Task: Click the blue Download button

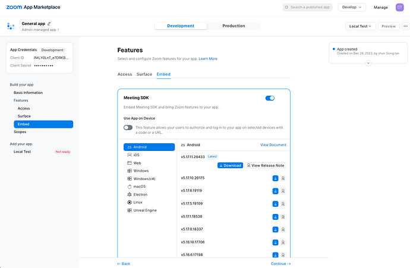Action: tap(230, 166)
